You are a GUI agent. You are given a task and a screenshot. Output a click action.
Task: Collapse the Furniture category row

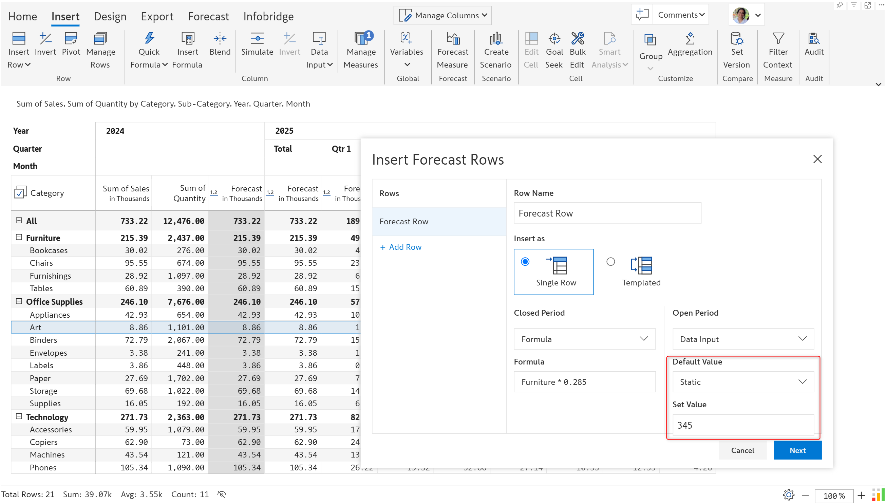pos(19,238)
